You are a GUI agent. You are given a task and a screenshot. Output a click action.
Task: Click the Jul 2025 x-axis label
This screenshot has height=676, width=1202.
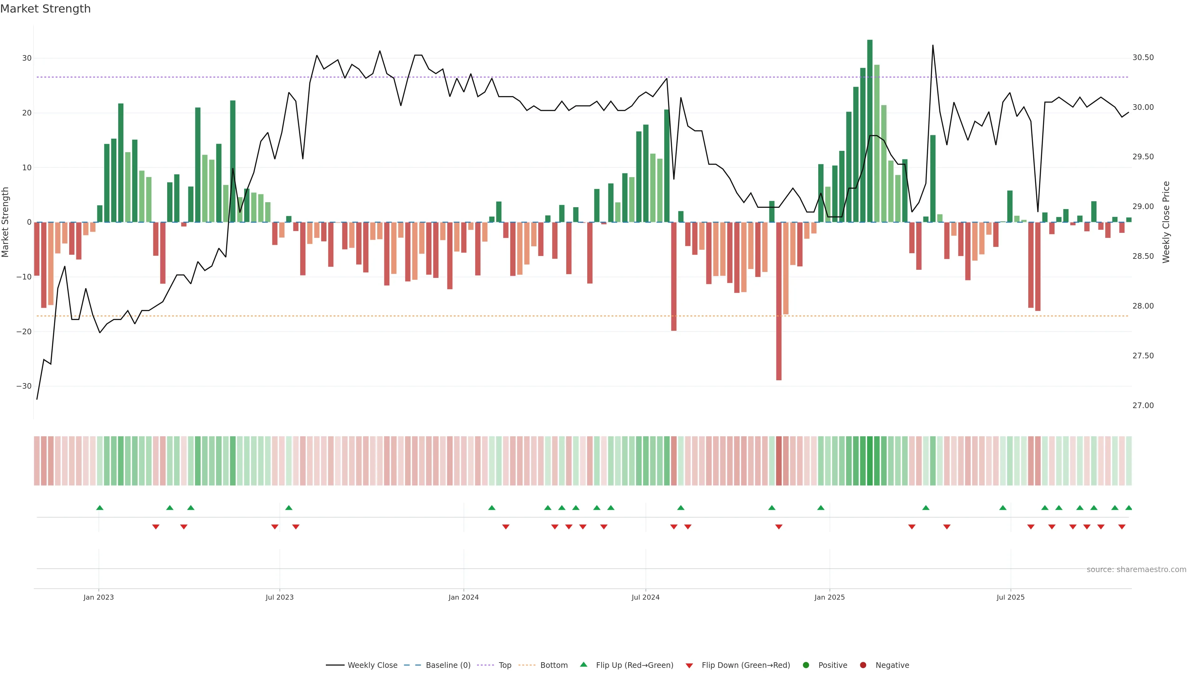coord(1010,597)
